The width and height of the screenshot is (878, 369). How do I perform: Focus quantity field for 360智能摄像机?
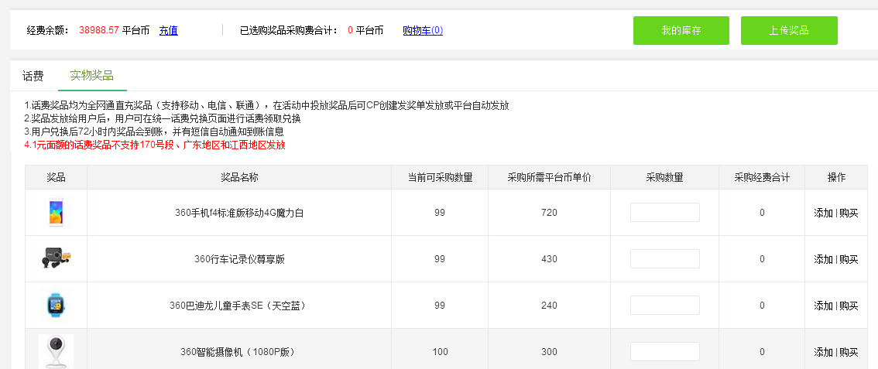pyautogui.click(x=664, y=352)
